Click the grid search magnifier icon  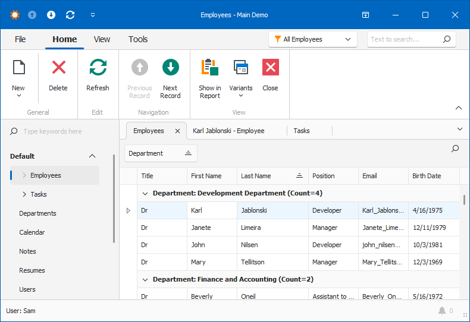[x=455, y=149]
